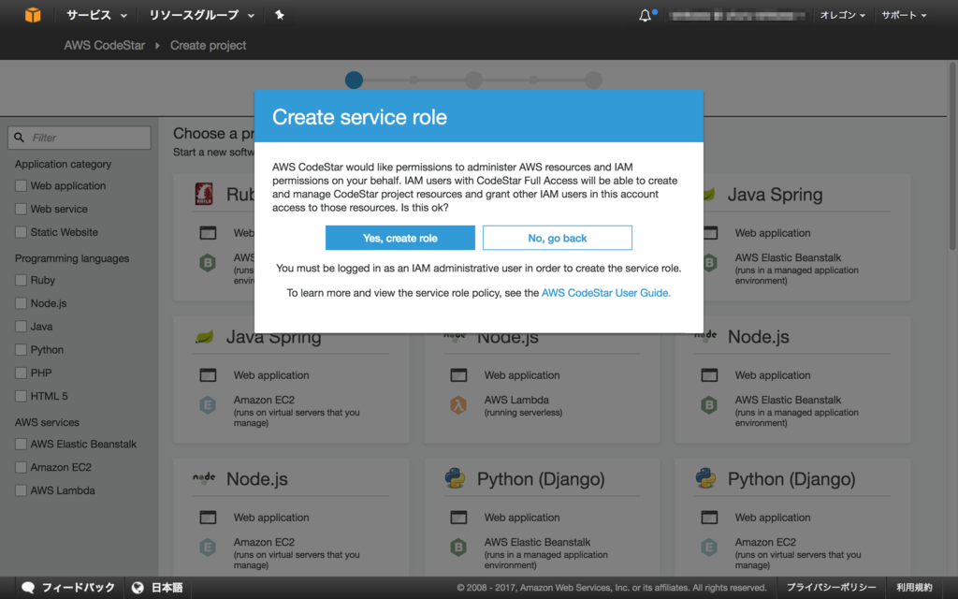Screen dimensions: 958x599
Task: Check the Ruby language checkbox
Action: [21, 280]
